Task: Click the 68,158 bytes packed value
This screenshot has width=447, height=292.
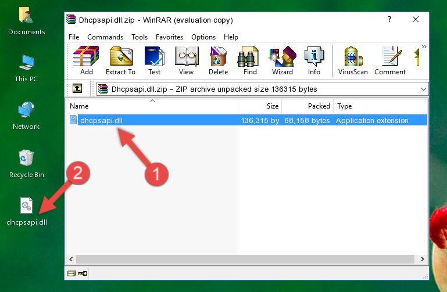Action: tap(307, 120)
